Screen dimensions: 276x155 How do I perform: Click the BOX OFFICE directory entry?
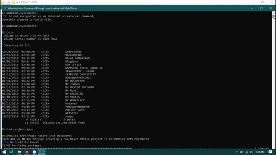(73, 65)
